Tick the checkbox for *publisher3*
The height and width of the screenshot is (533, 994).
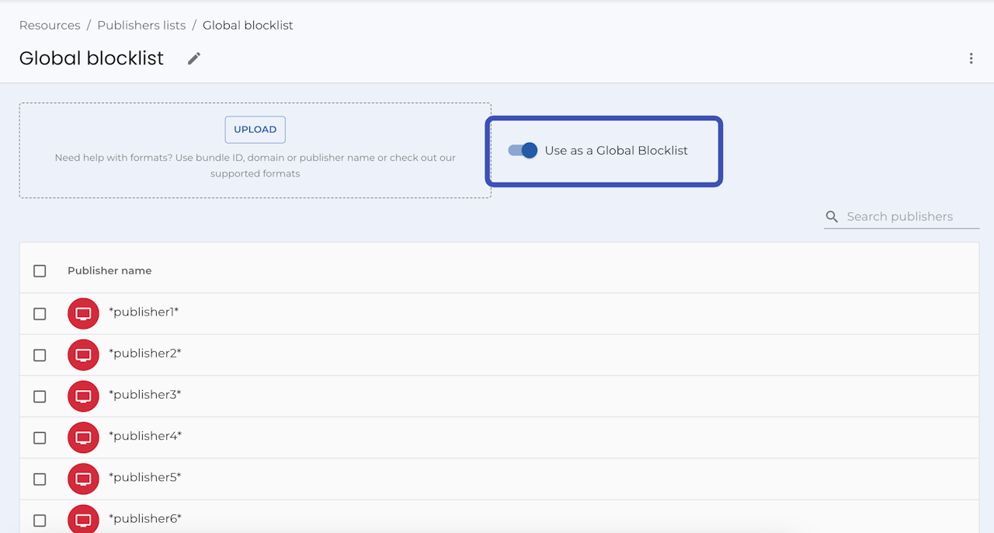[x=40, y=396]
